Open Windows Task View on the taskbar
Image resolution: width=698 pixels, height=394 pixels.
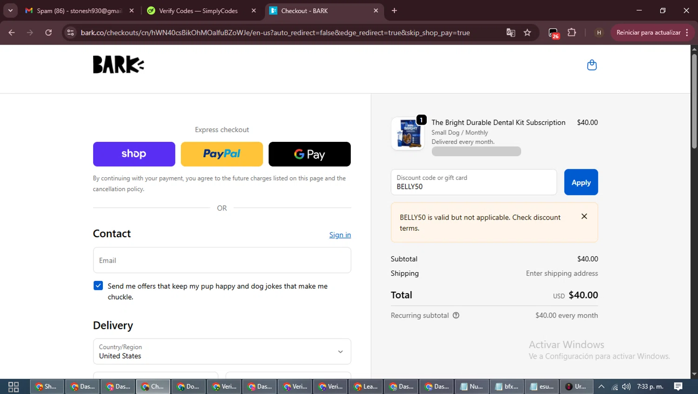(x=13, y=387)
